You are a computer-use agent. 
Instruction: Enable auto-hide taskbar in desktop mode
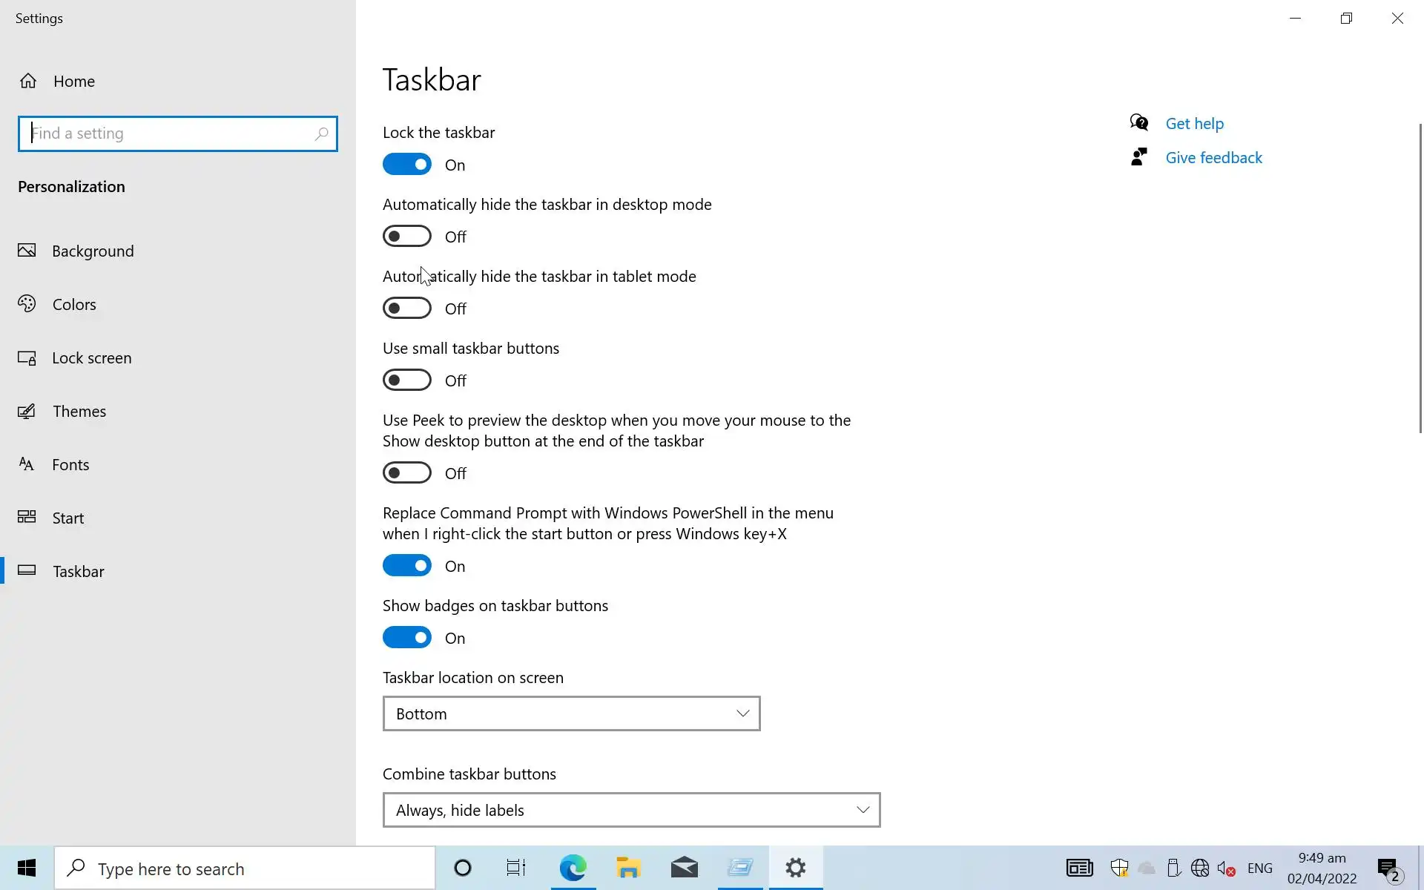coord(407,237)
